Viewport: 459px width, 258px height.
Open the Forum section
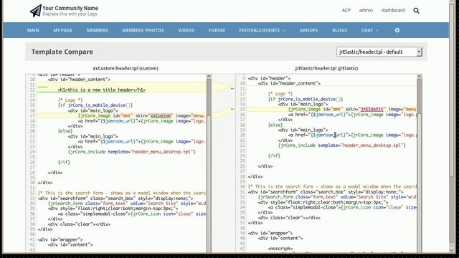[x=217, y=30]
